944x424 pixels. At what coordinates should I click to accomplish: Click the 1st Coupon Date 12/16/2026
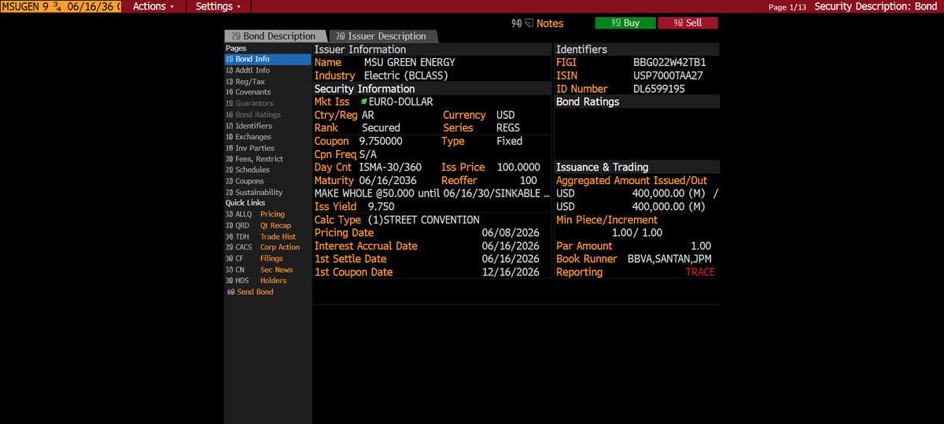(x=511, y=272)
